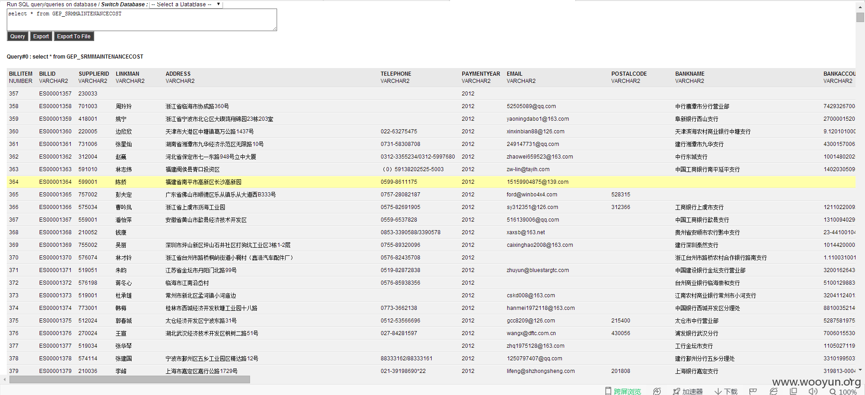The width and height of the screenshot is (865, 395).
Task: Click telephone 0312-3355234/0312-5997680
Action: tap(418, 157)
